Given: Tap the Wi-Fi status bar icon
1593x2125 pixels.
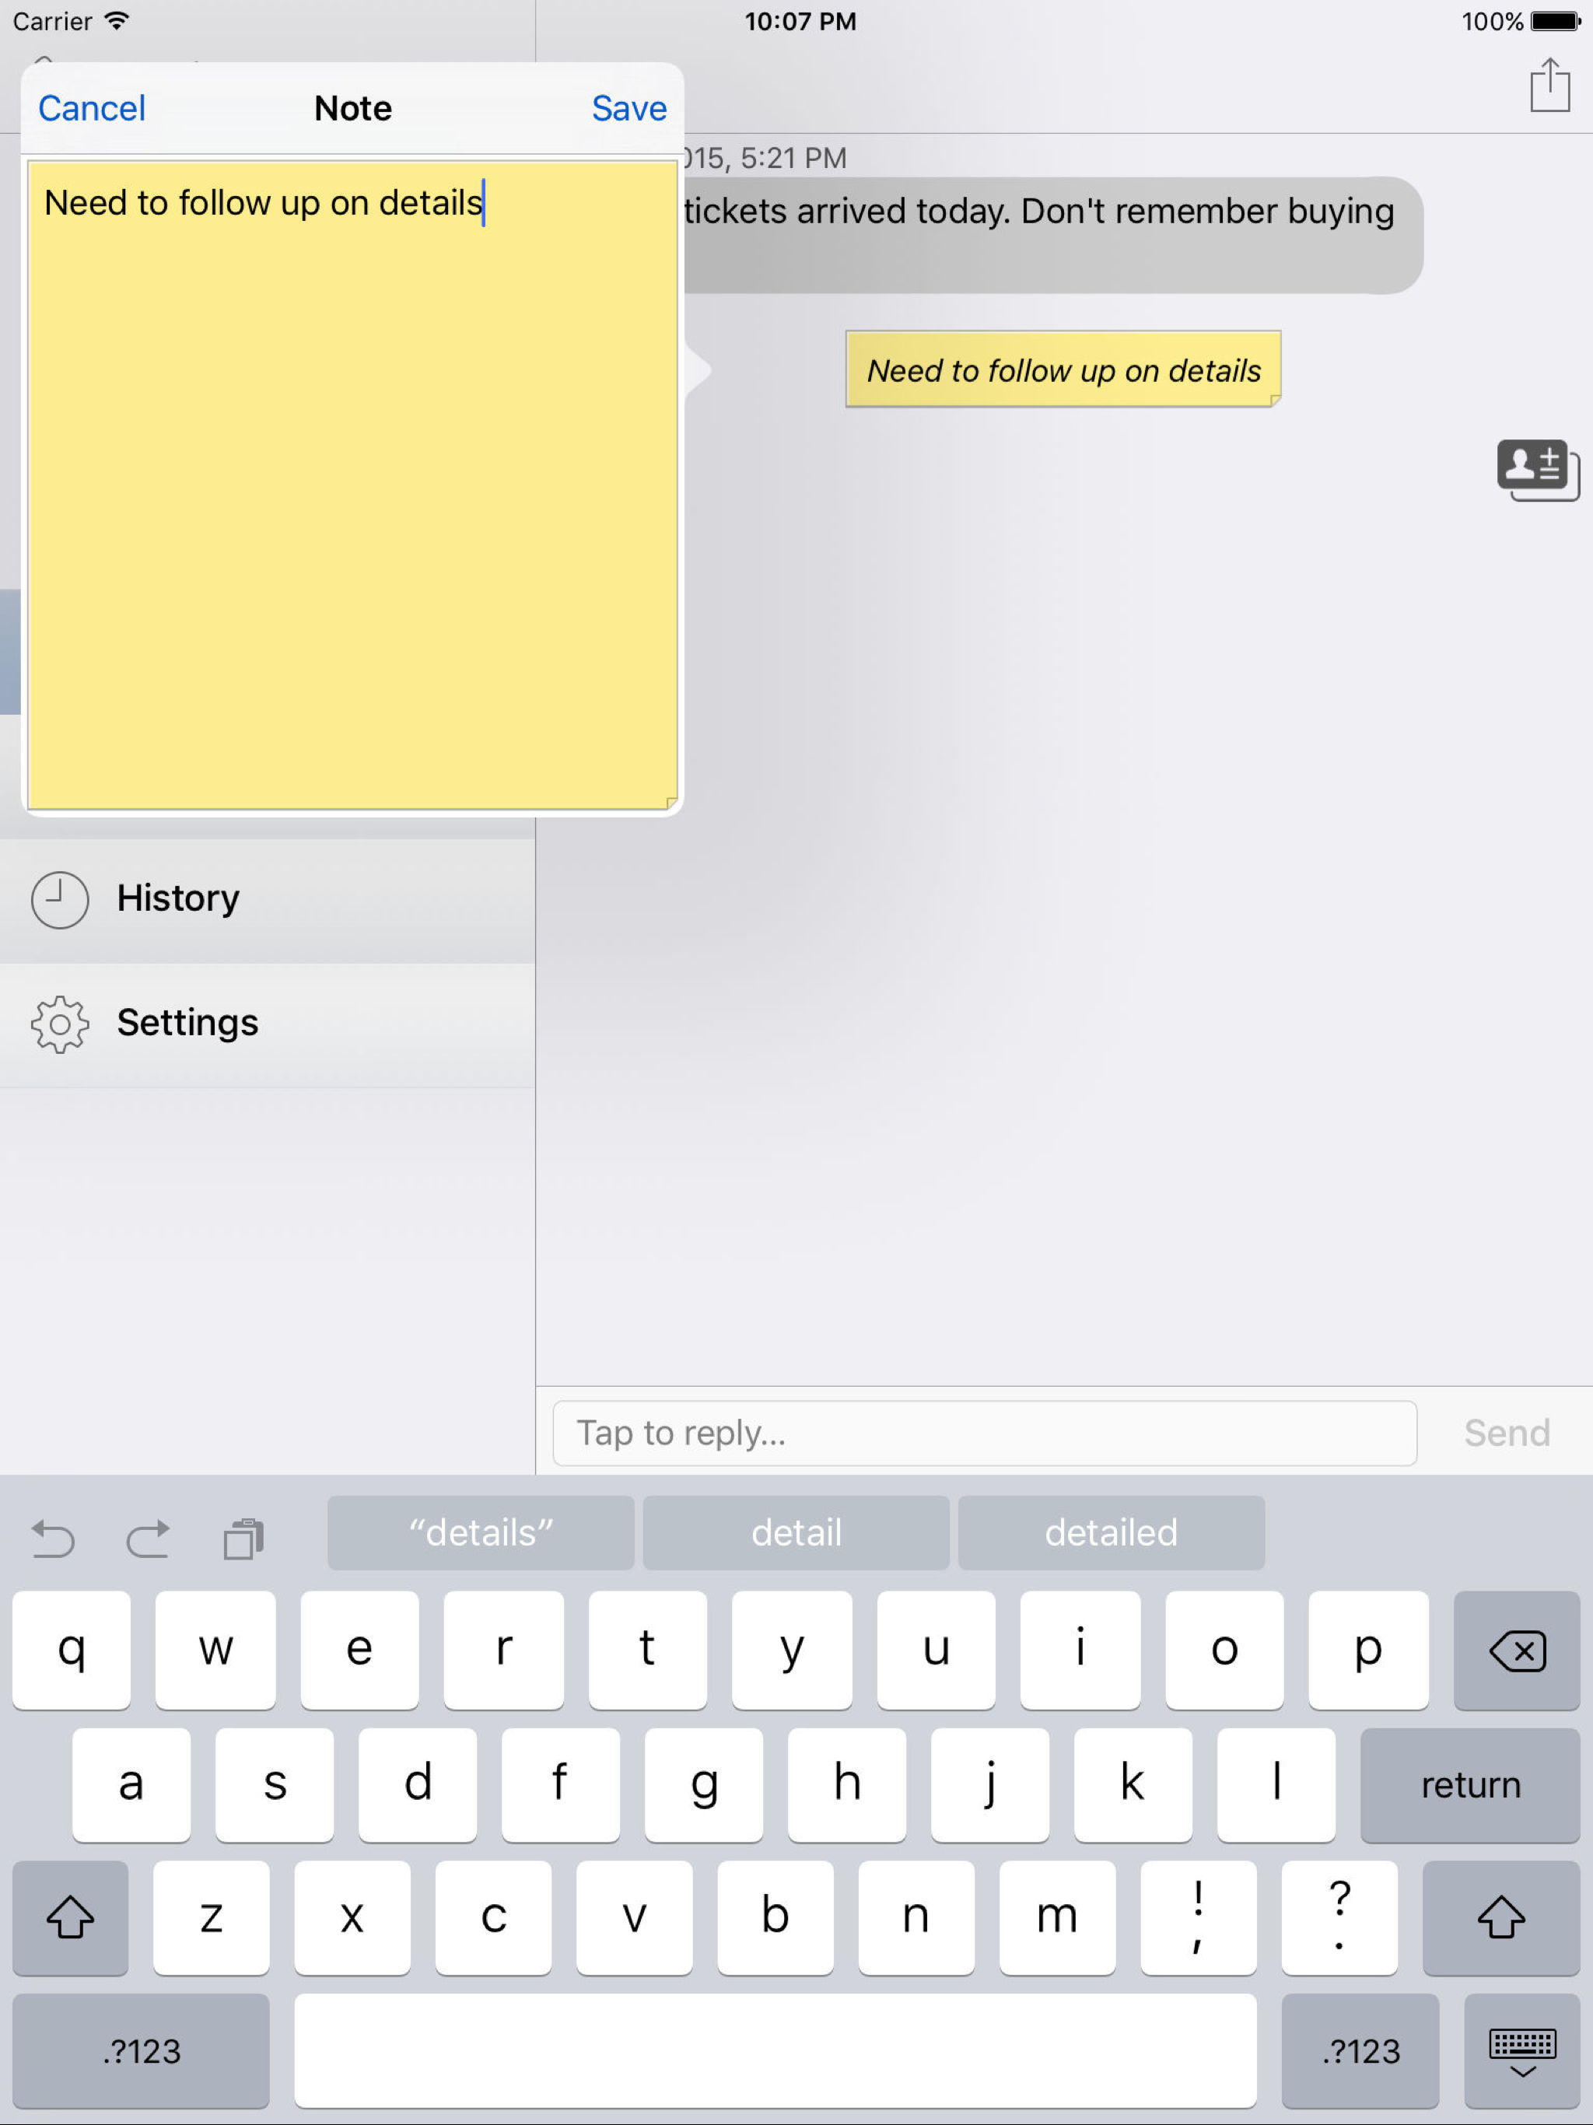Looking at the screenshot, I should click(x=116, y=20).
